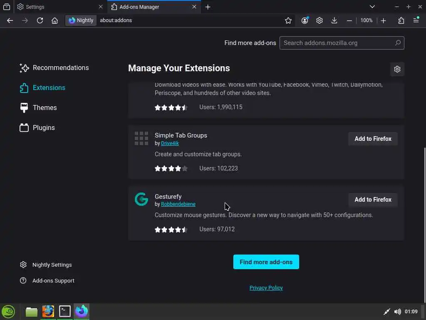
Task: Click Find more add-ons button
Action: point(266,262)
